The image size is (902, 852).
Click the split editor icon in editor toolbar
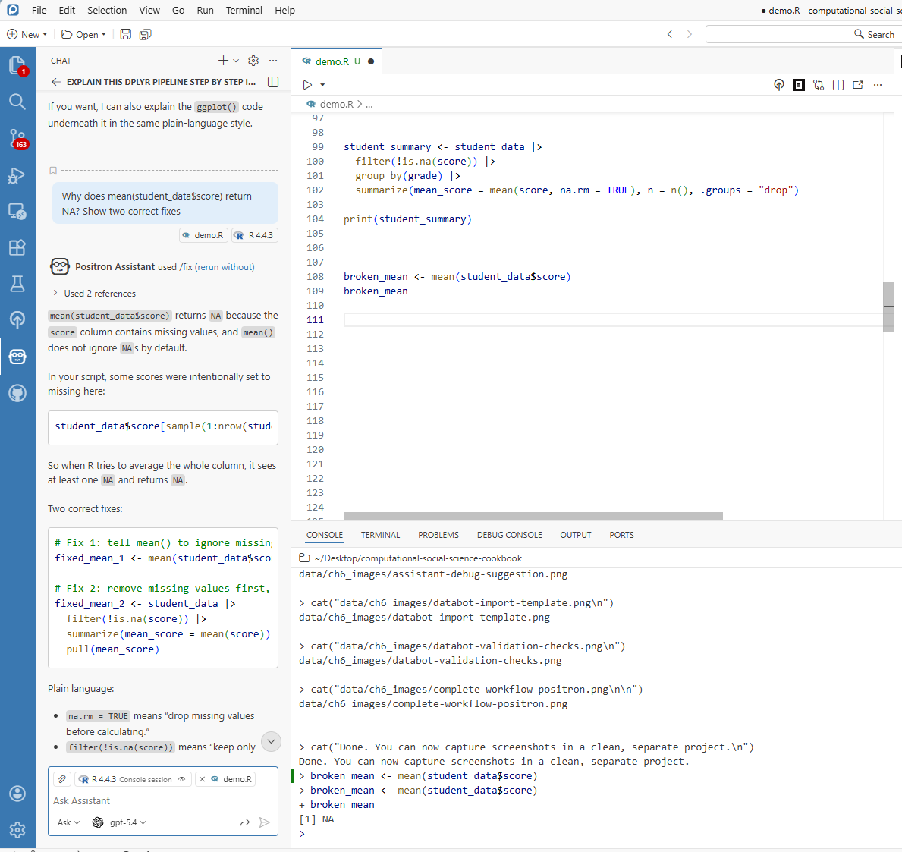pyautogui.click(x=838, y=85)
